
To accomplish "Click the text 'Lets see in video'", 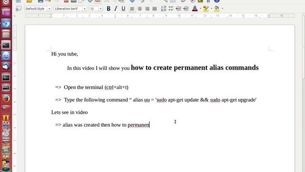I will pyautogui.click(x=70, y=112).
